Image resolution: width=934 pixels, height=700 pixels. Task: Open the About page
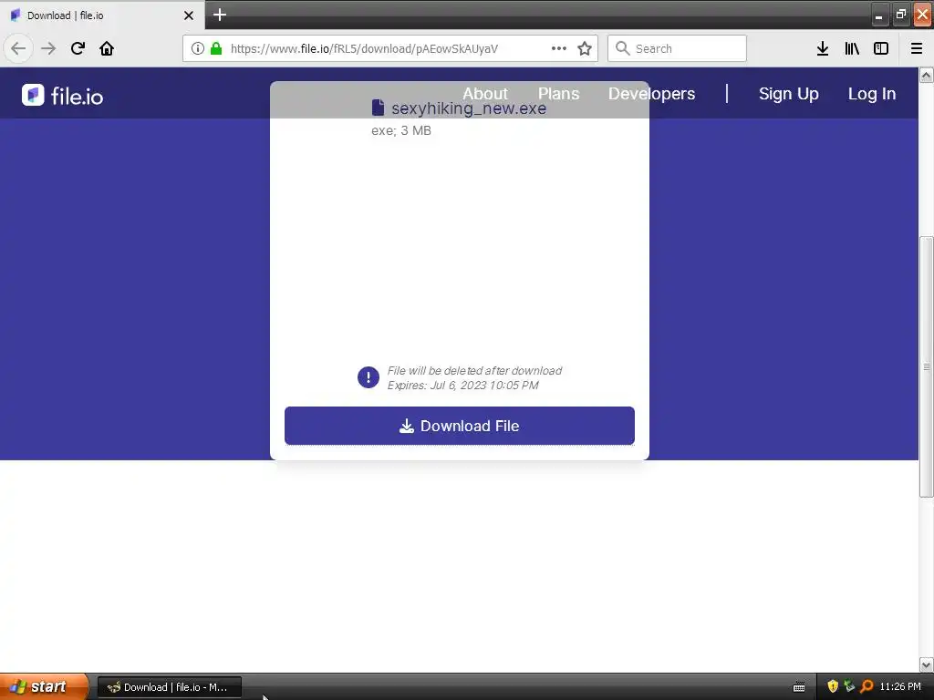point(485,94)
